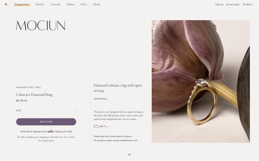
Task: Open the VISIT US link
Action: tap(219, 5)
